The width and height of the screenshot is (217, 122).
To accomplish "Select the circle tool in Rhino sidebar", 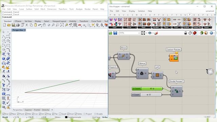I will 4,41.
